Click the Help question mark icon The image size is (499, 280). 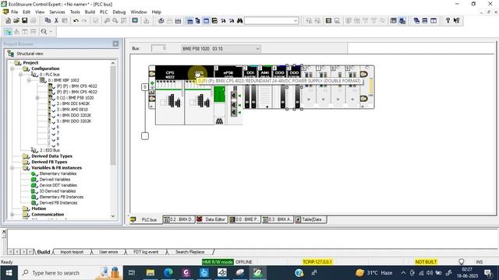448,21
